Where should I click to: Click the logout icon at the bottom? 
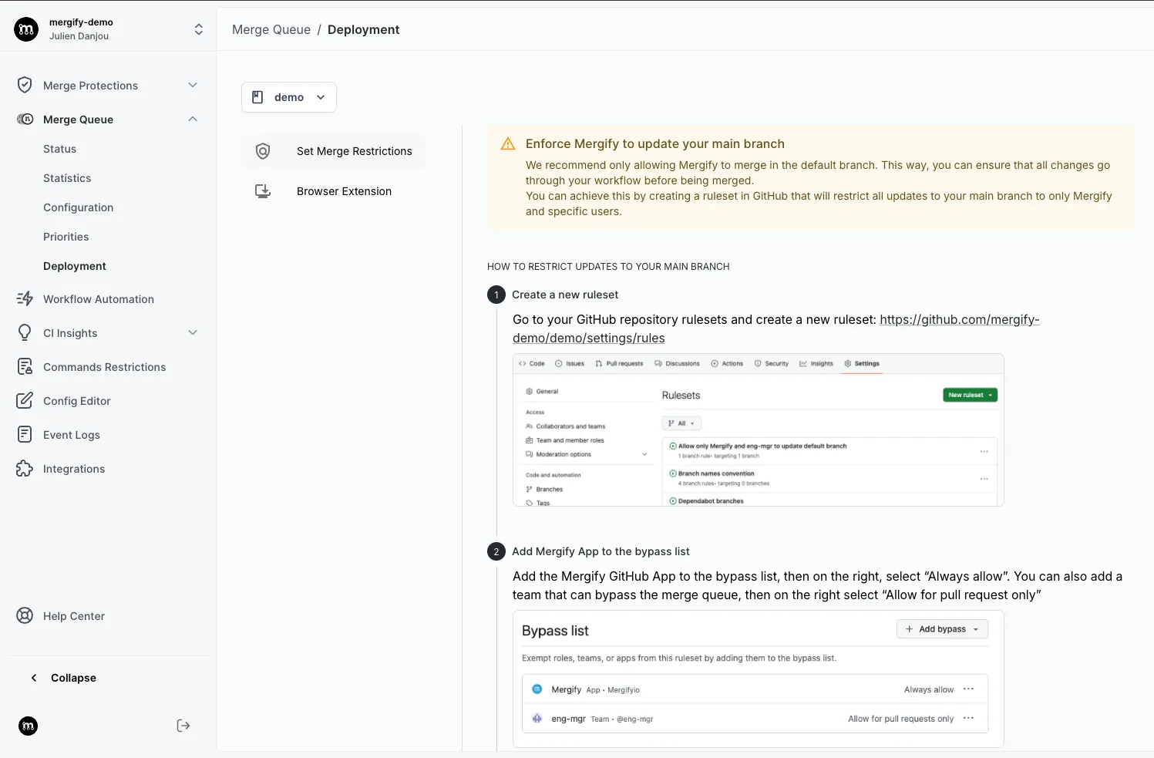tap(183, 725)
